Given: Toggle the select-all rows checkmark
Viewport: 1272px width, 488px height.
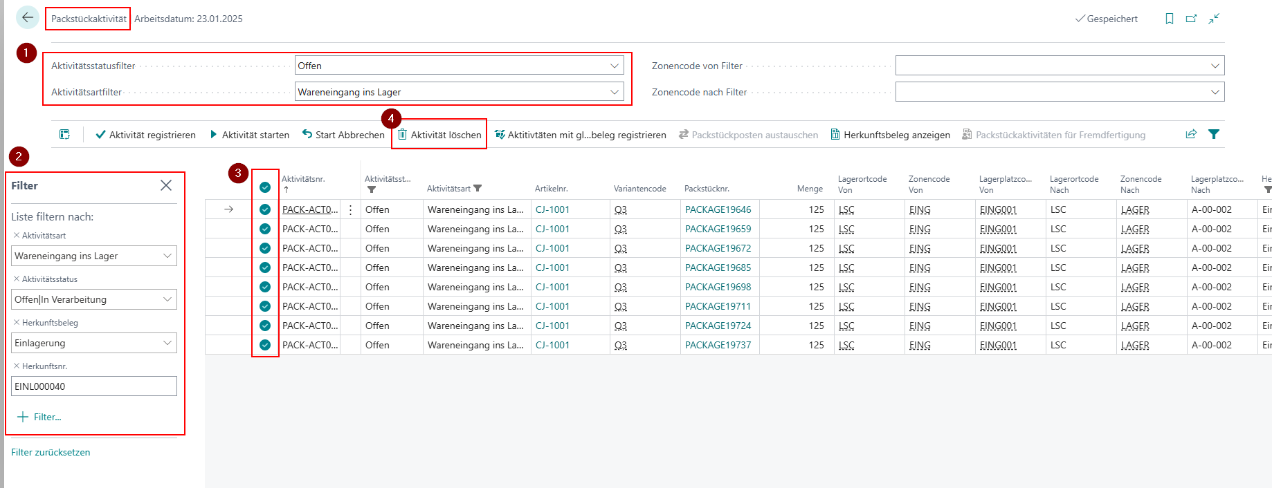Looking at the screenshot, I should (265, 187).
